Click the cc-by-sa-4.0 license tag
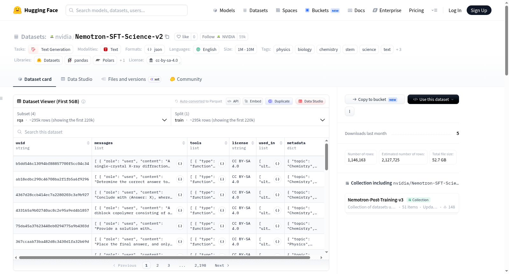 164,60
